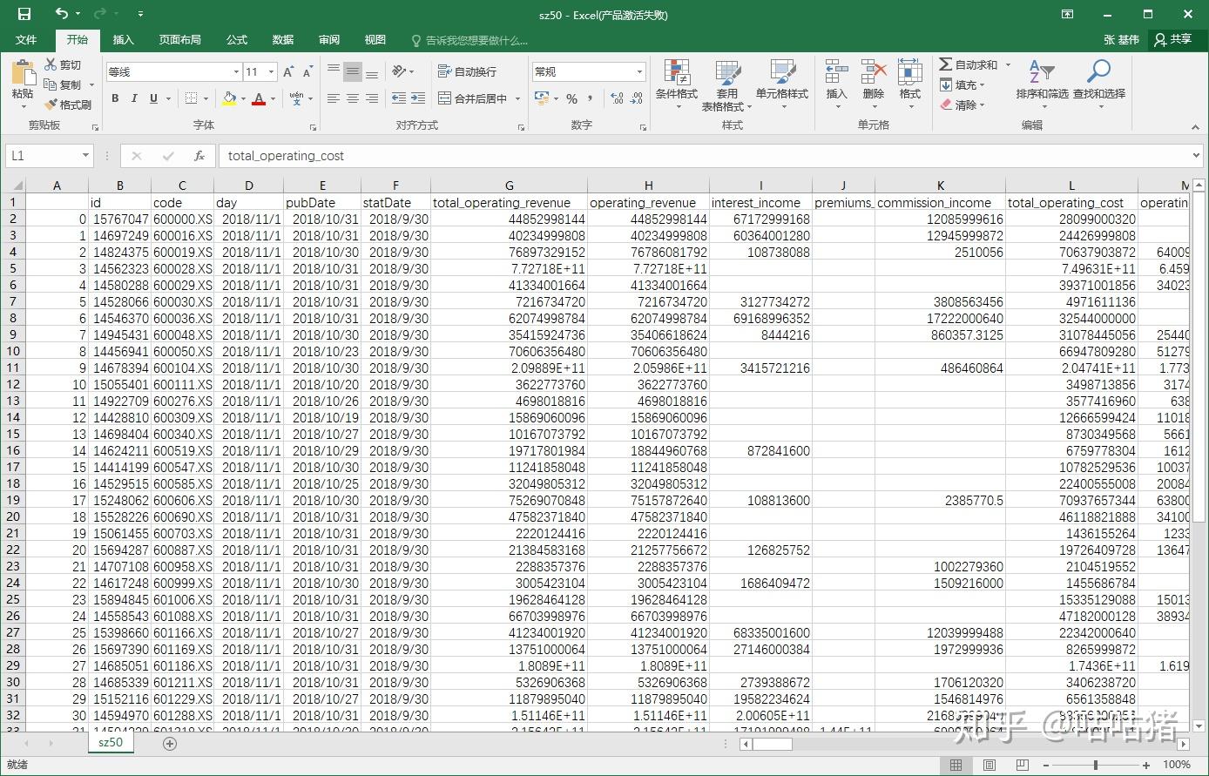This screenshot has width=1209, height=776.
Task: Select the sz50 sheet tab
Action: (110, 743)
